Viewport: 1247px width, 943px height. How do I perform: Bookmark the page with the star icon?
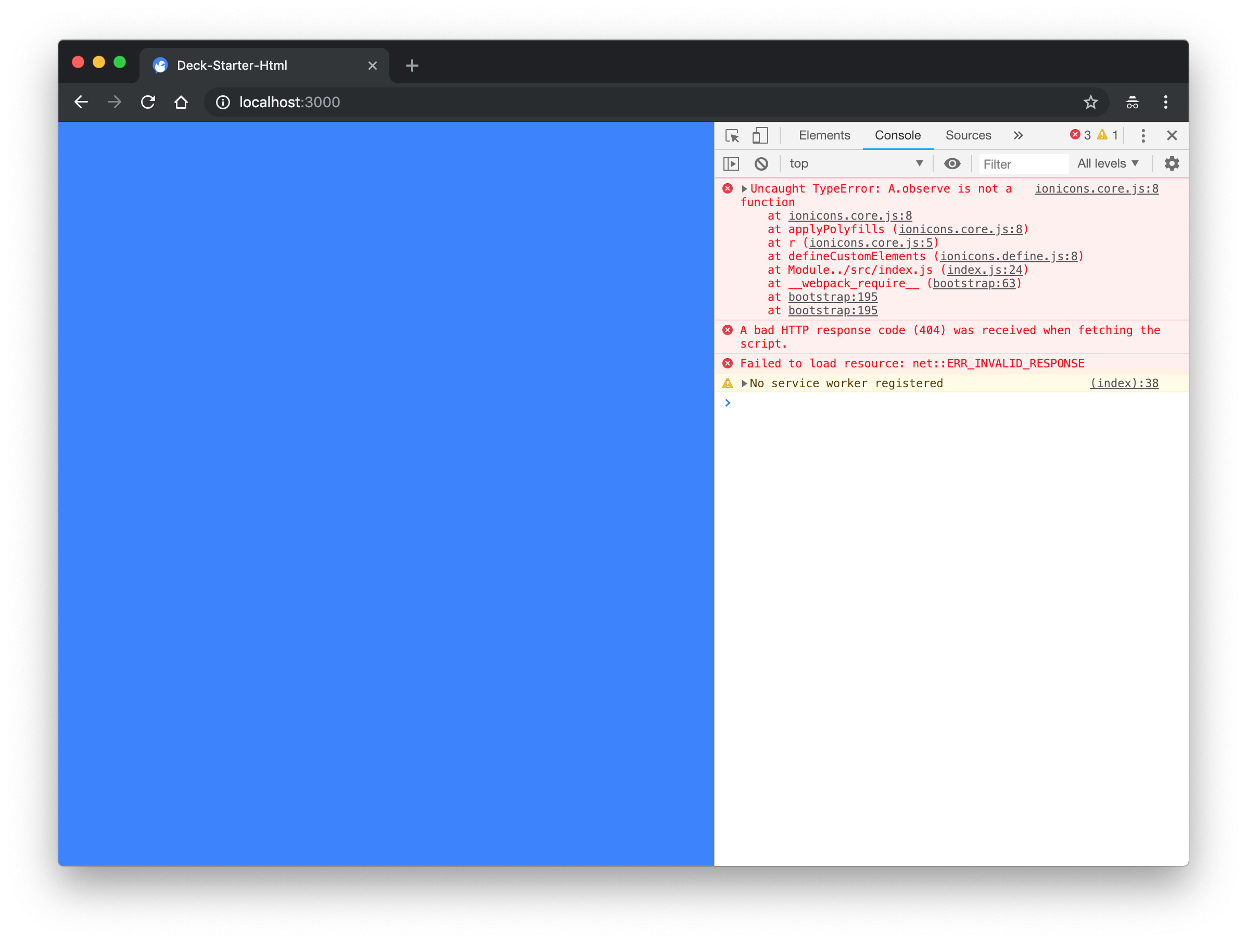pyautogui.click(x=1090, y=102)
